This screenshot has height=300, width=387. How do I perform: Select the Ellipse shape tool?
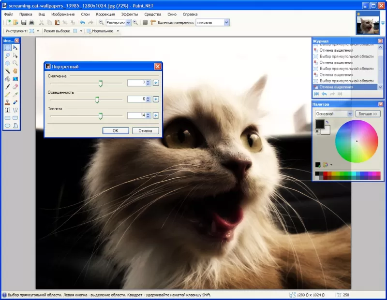7,126
